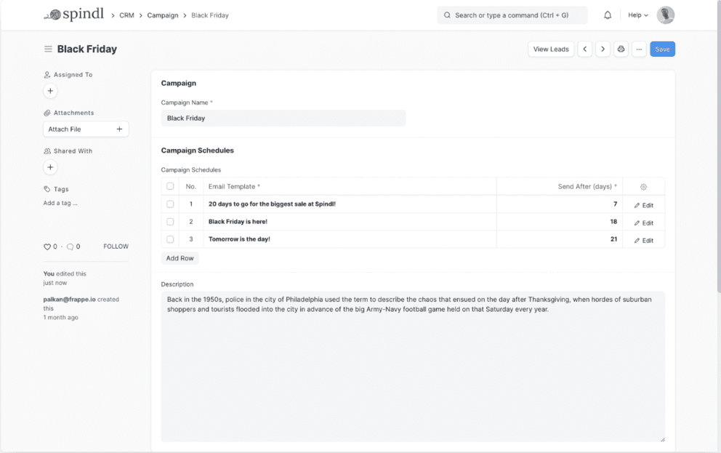721x453 pixels.
Task: Toggle the sidebar hamburger menu
Action: point(48,49)
